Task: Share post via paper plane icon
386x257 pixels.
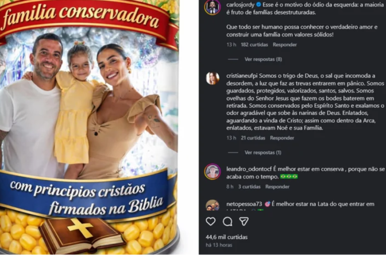Action: click(244, 222)
